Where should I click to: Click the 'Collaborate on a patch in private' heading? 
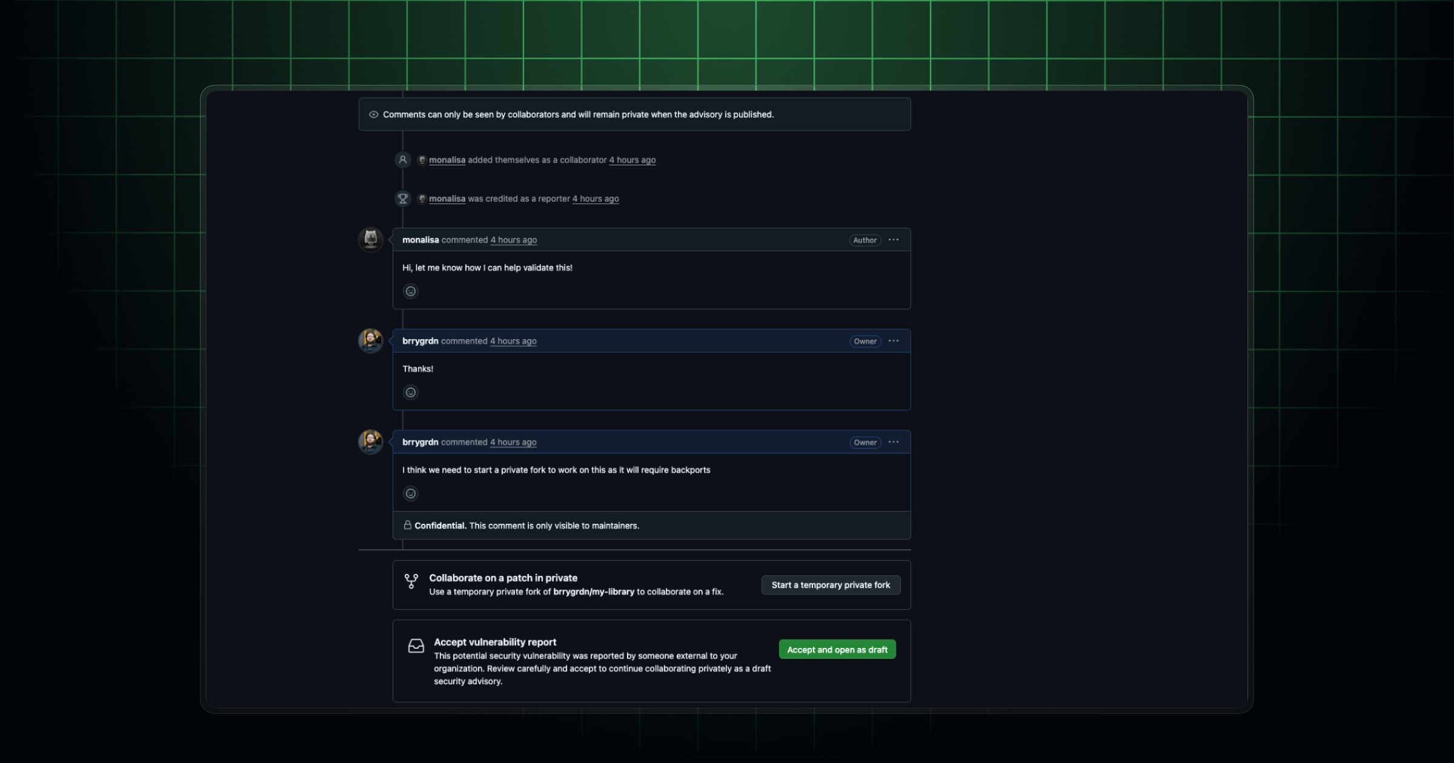click(x=503, y=578)
